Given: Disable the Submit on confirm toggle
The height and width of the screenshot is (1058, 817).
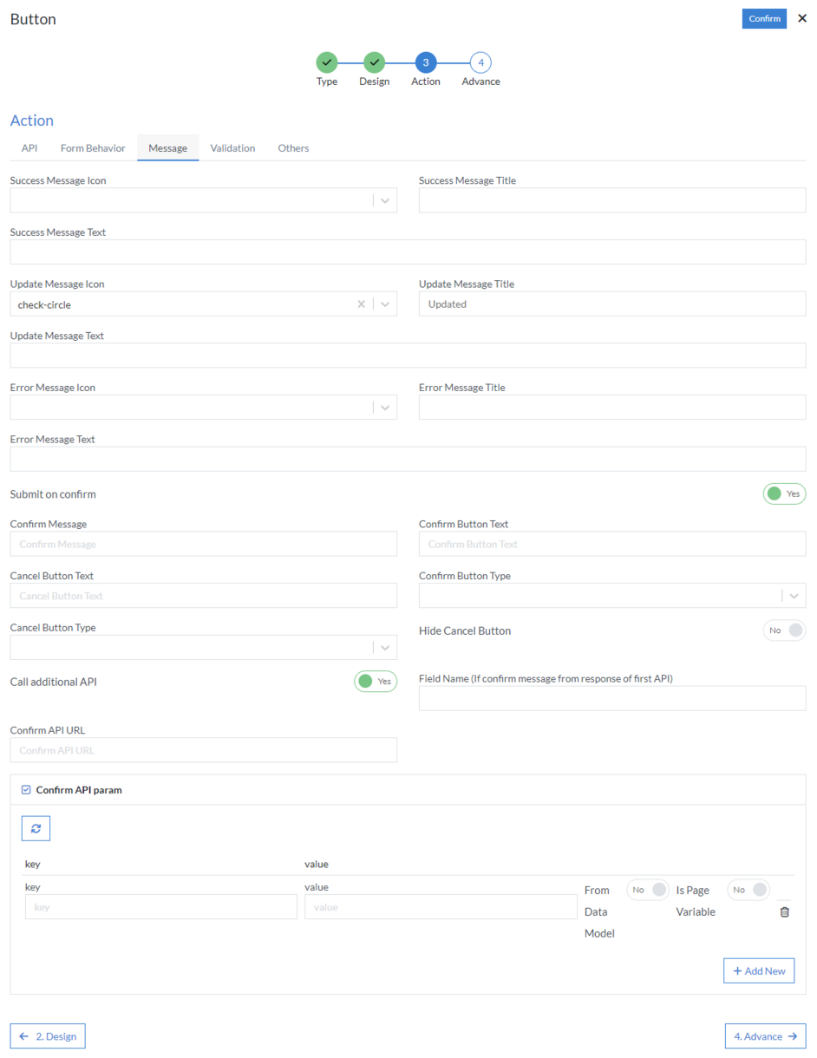Looking at the screenshot, I should (x=784, y=493).
